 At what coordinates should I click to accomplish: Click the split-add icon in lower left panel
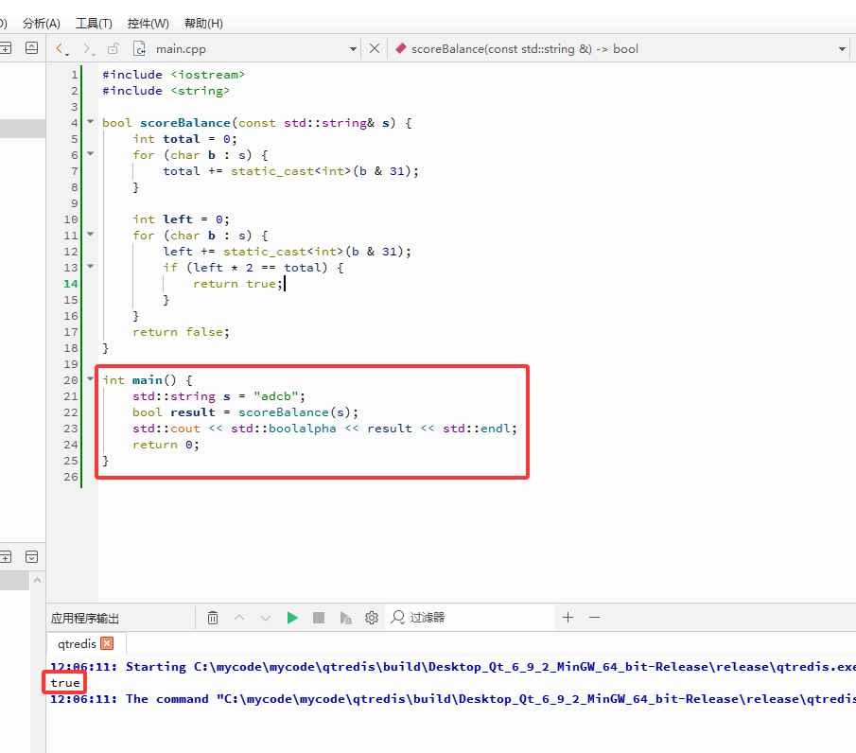coord(6,557)
